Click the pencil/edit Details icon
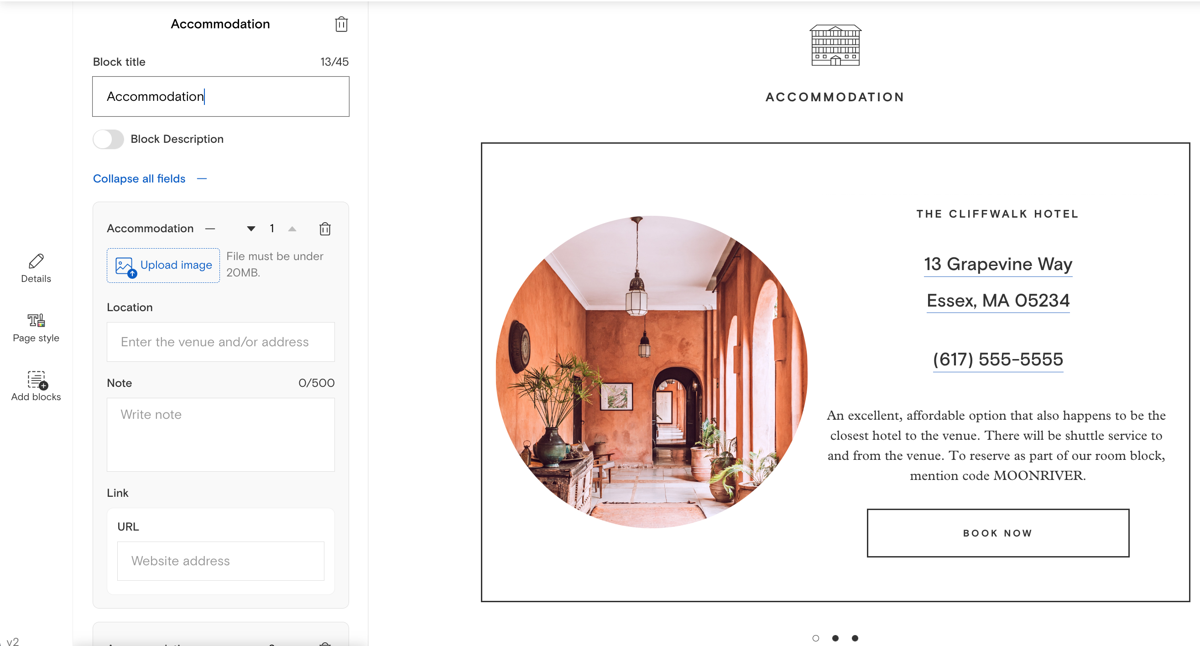Viewport: 1200px width, 646px height. tap(36, 261)
